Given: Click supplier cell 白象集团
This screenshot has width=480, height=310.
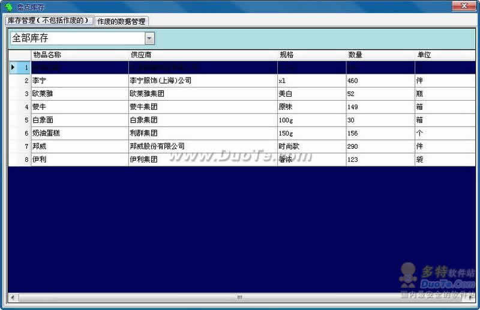Looking at the screenshot, I should [x=203, y=120].
